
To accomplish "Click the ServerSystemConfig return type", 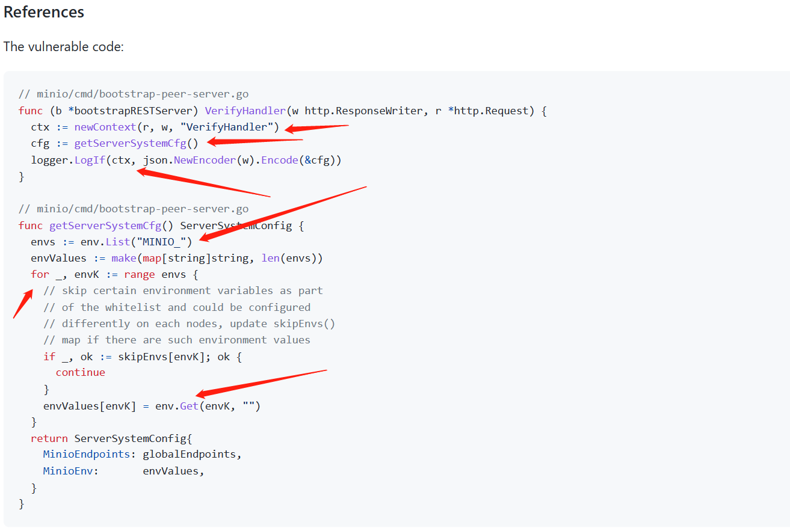I will click(x=236, y=226).
